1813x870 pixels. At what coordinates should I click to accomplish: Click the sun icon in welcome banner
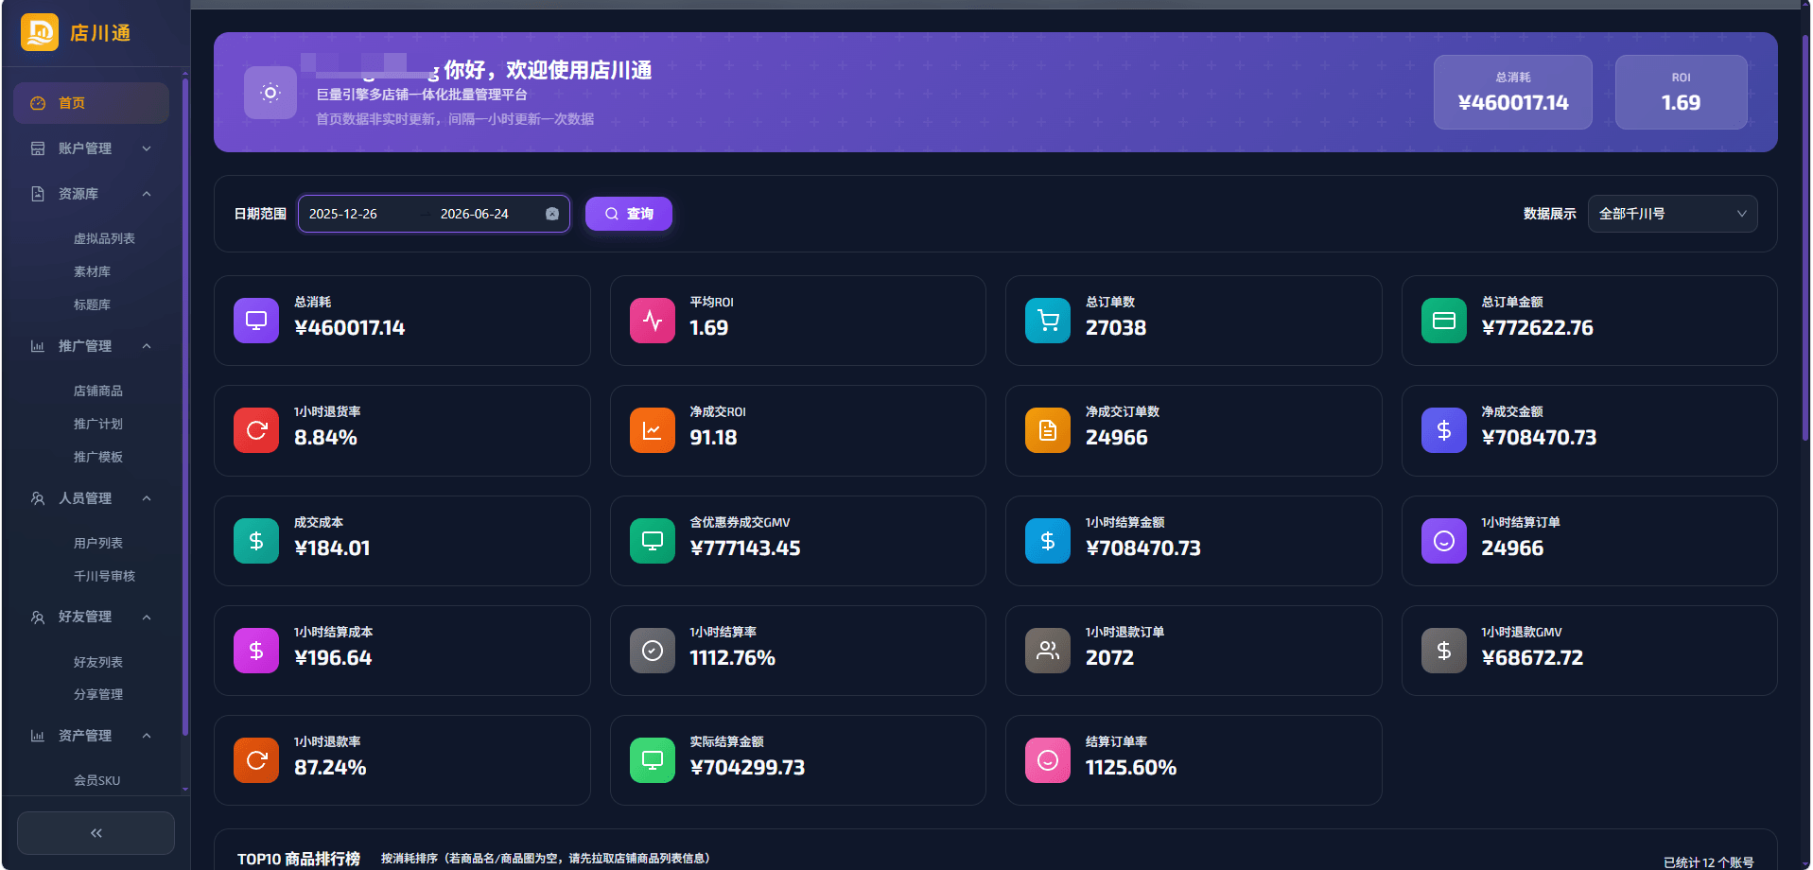270,93
